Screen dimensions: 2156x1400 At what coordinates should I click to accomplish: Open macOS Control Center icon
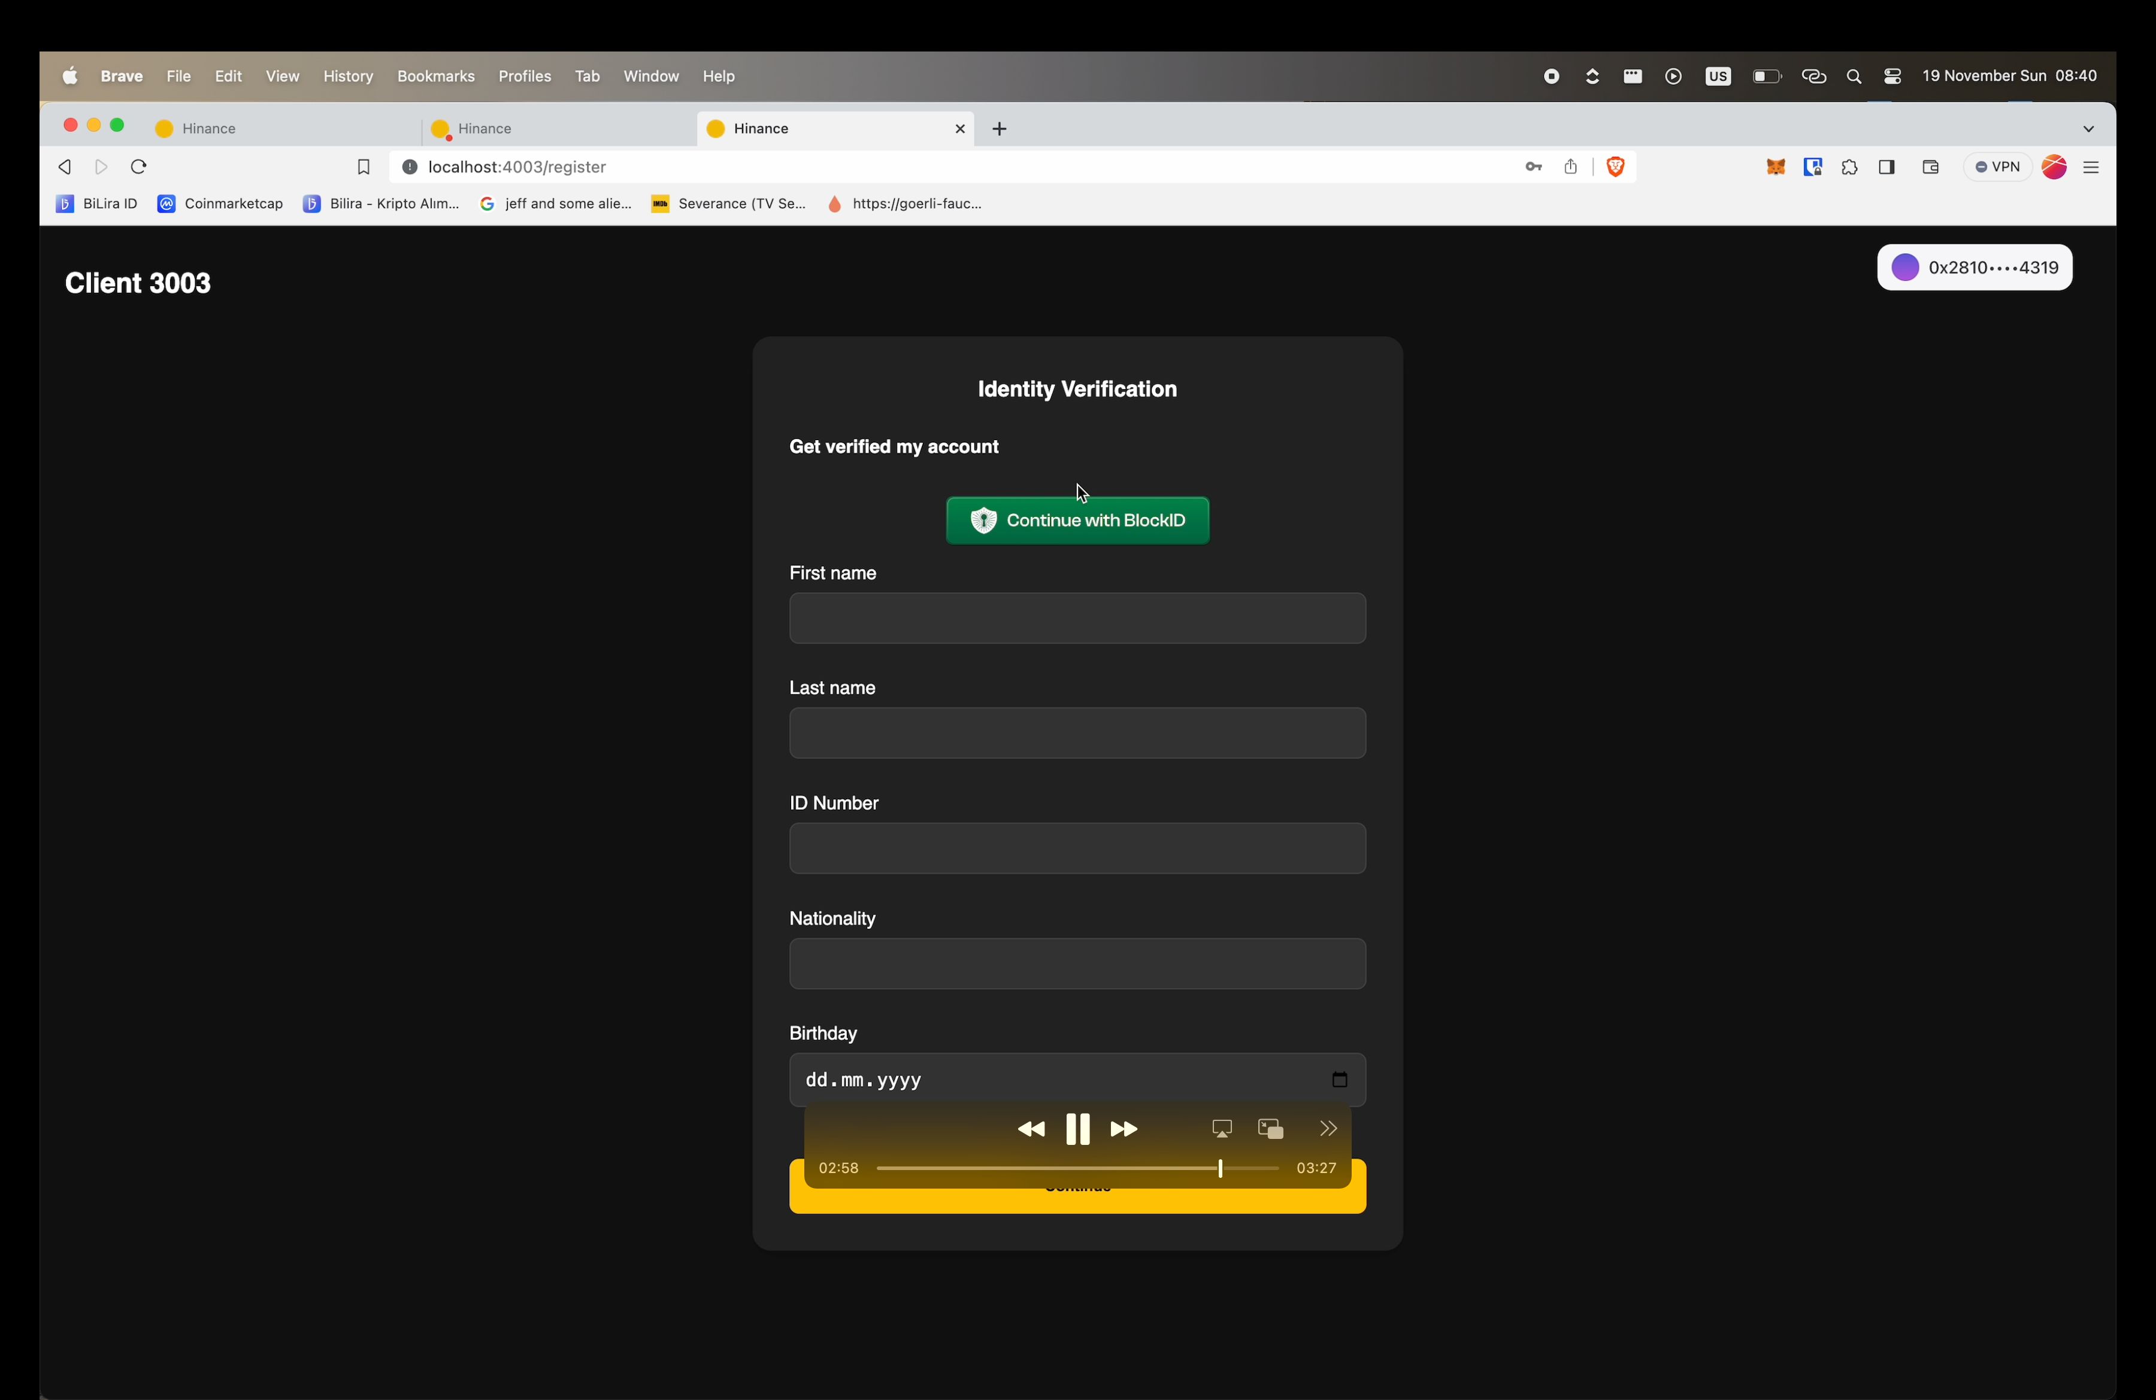point(1892,76)
